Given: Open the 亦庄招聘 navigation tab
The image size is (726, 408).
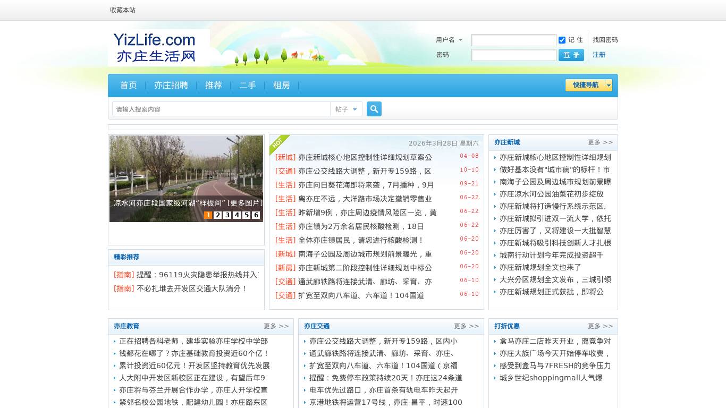Looking at the screenshot, I should pos(171,86).
